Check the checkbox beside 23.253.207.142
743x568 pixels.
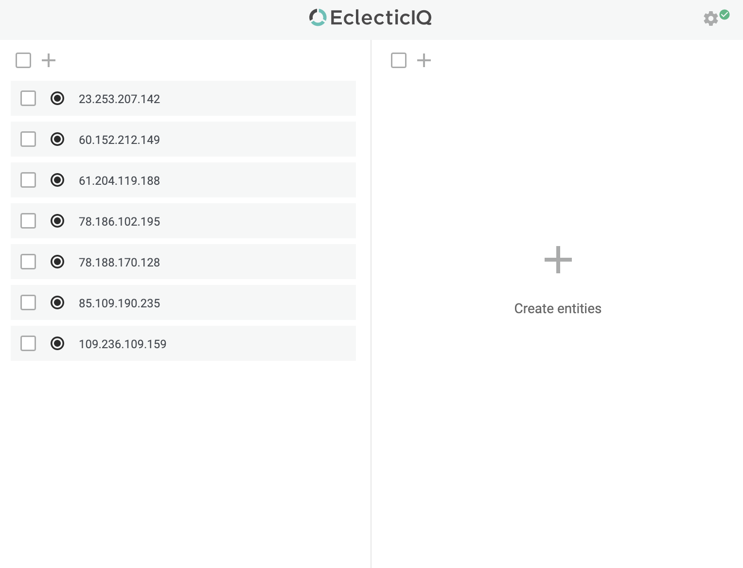[28, 98]
